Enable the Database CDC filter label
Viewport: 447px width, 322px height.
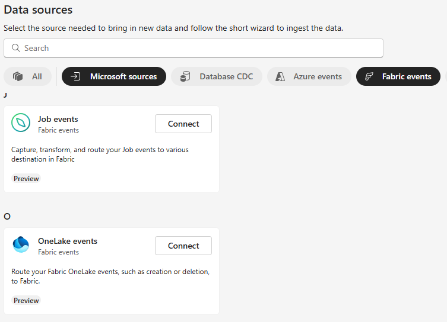pos(226,76)
